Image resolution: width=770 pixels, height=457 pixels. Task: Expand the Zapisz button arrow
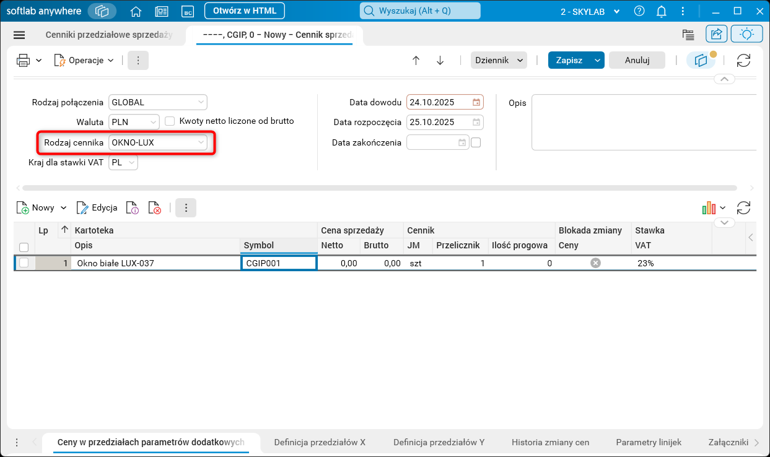[597, 60]
